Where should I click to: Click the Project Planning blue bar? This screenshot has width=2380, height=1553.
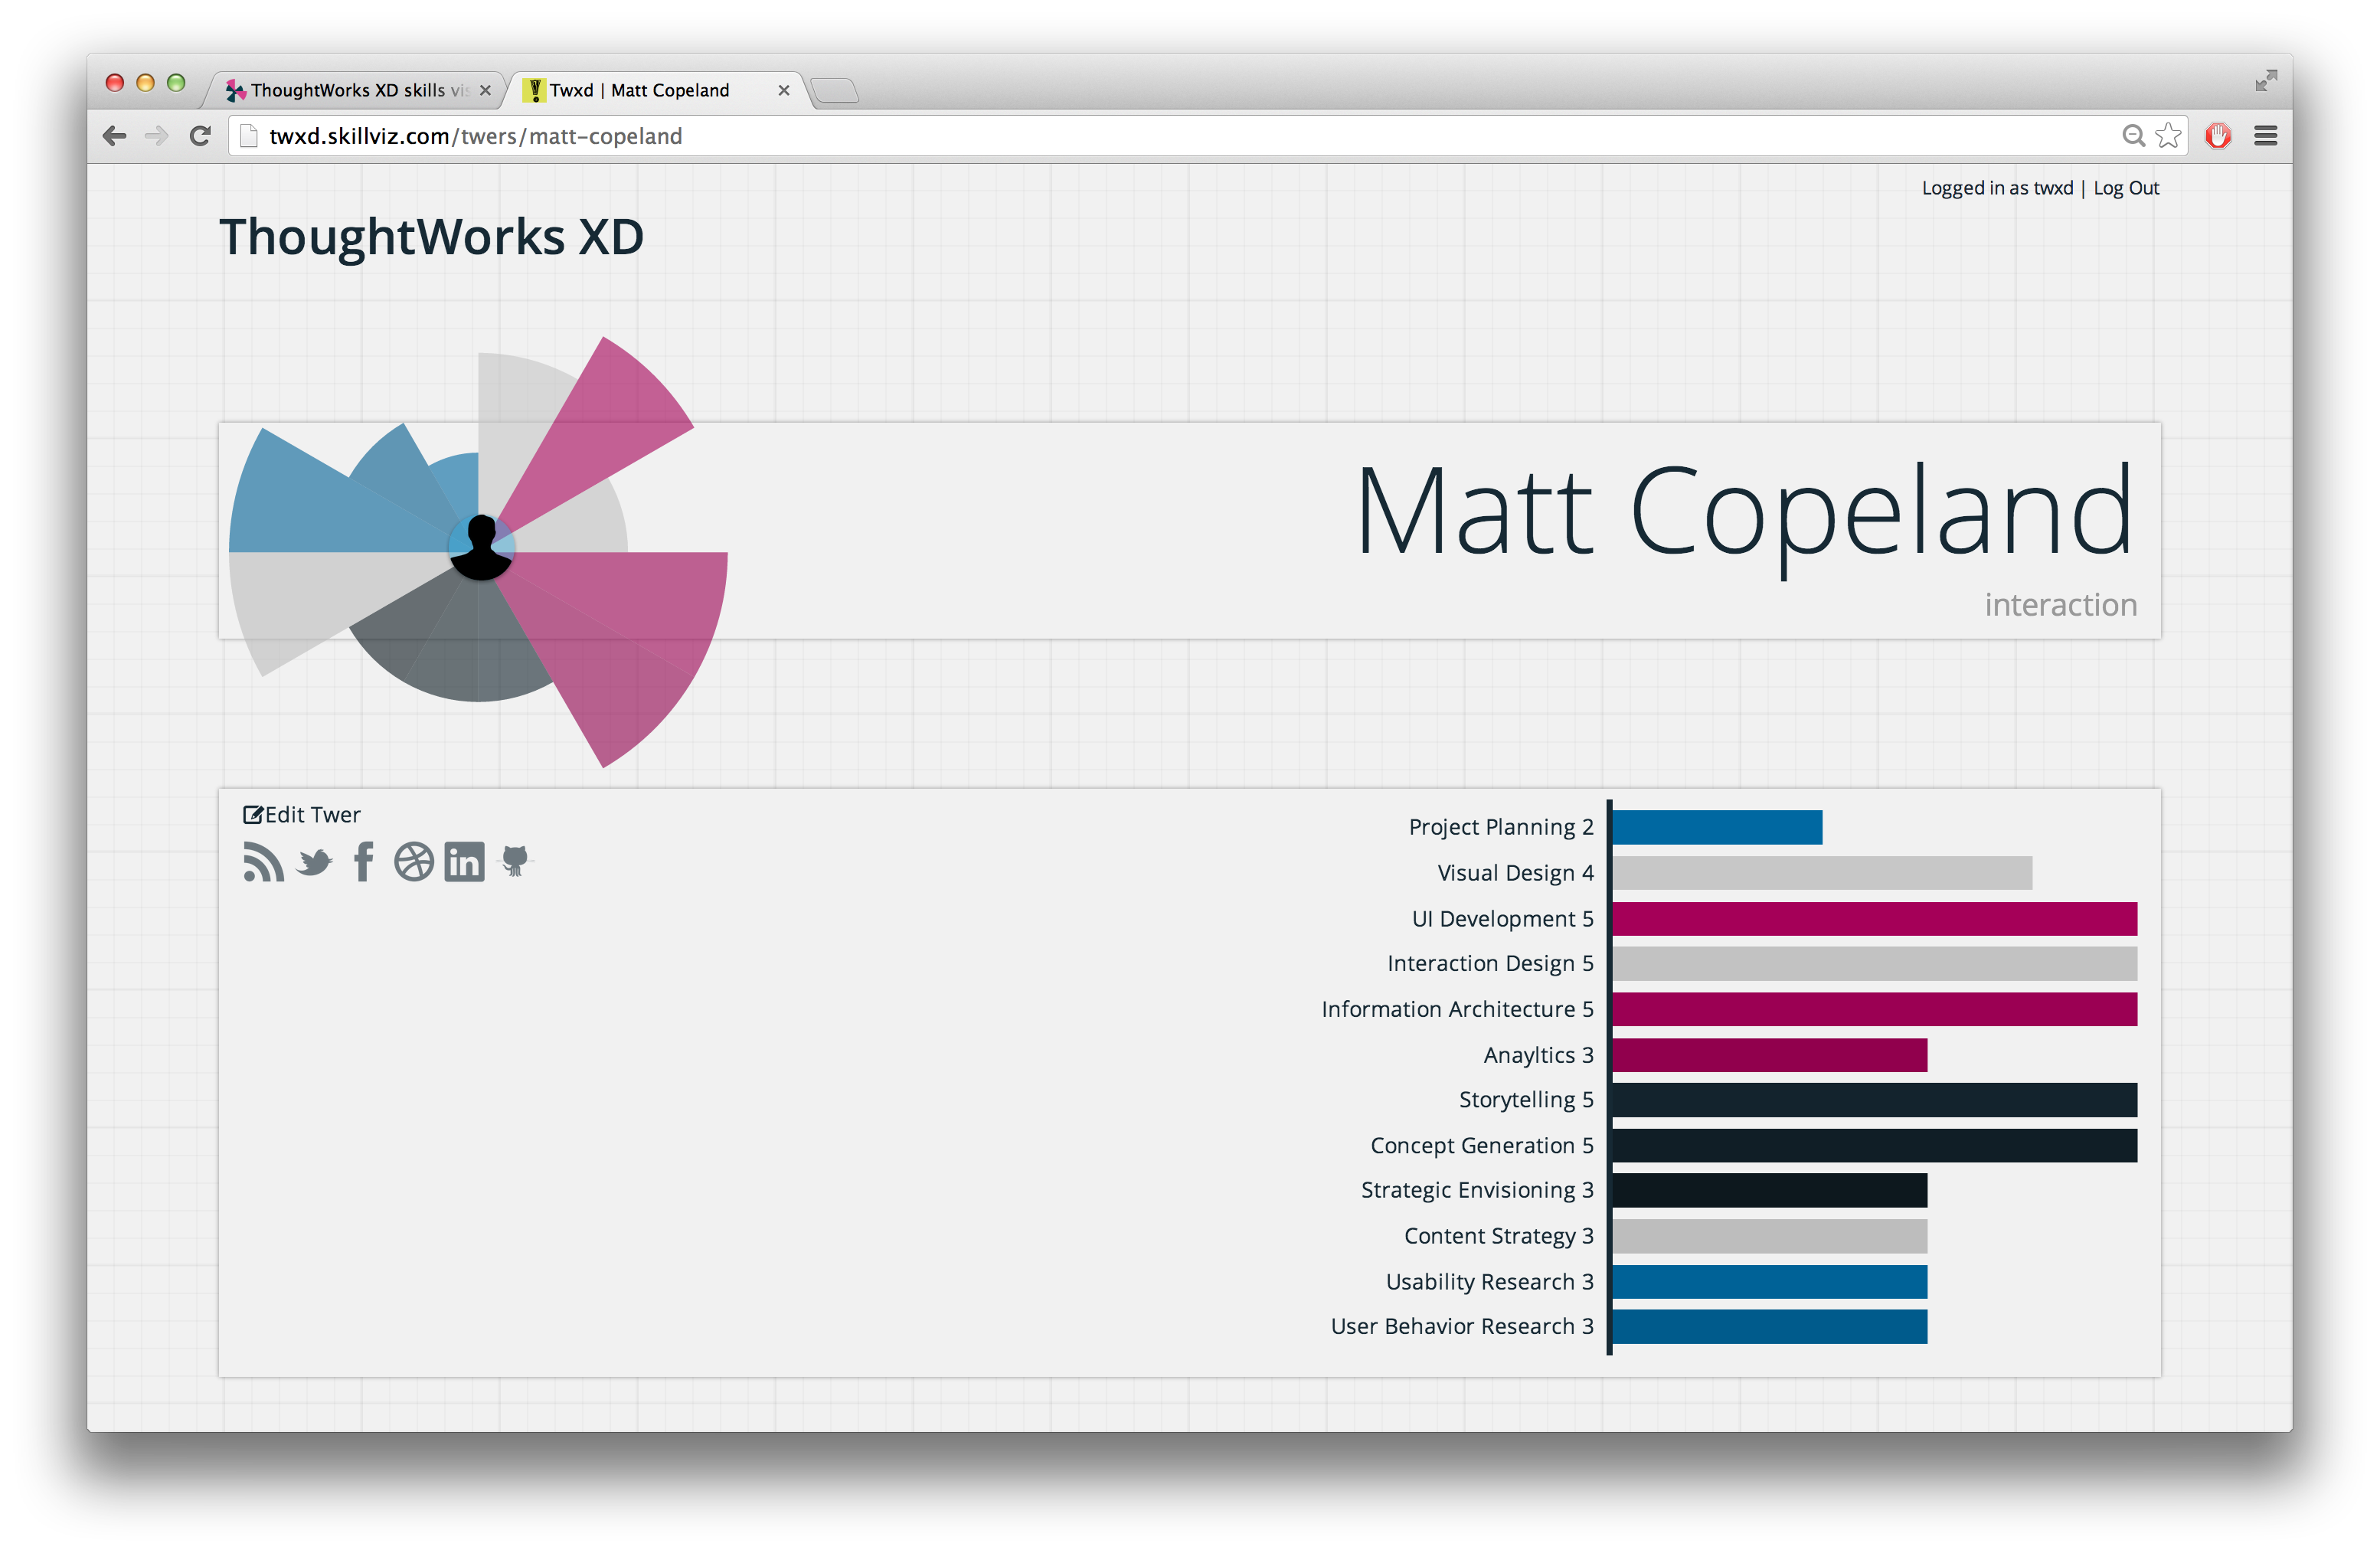coord(1717,827)
